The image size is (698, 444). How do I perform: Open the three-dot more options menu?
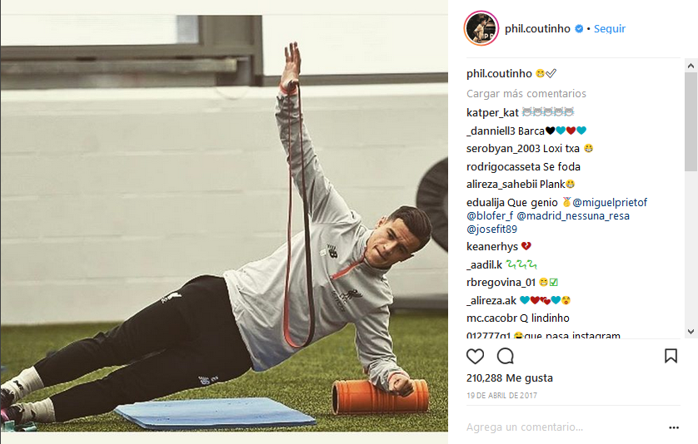tap(674, 427)
